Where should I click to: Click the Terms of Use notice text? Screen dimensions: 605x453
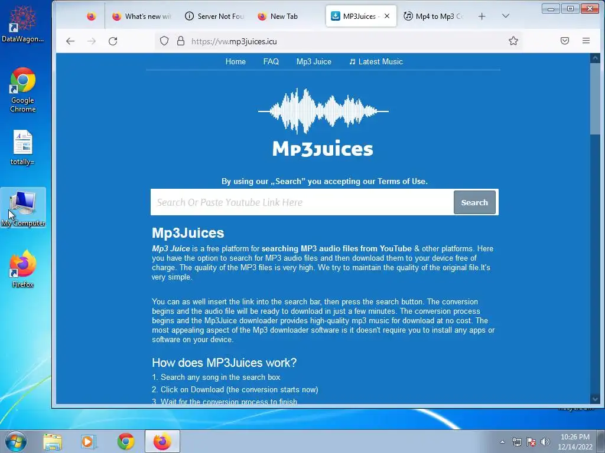pyautogui.click(x=324, y=182)
